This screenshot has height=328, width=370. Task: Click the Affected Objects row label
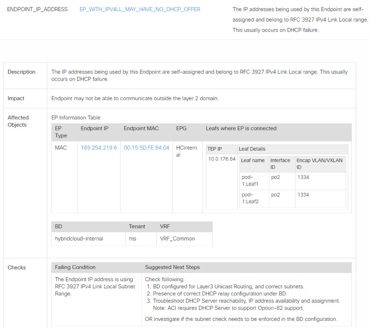[x=18, y=121]
